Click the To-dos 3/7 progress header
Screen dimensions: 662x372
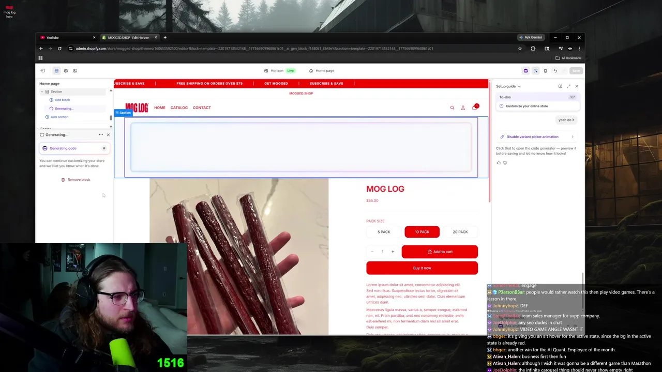coord(537,97)
